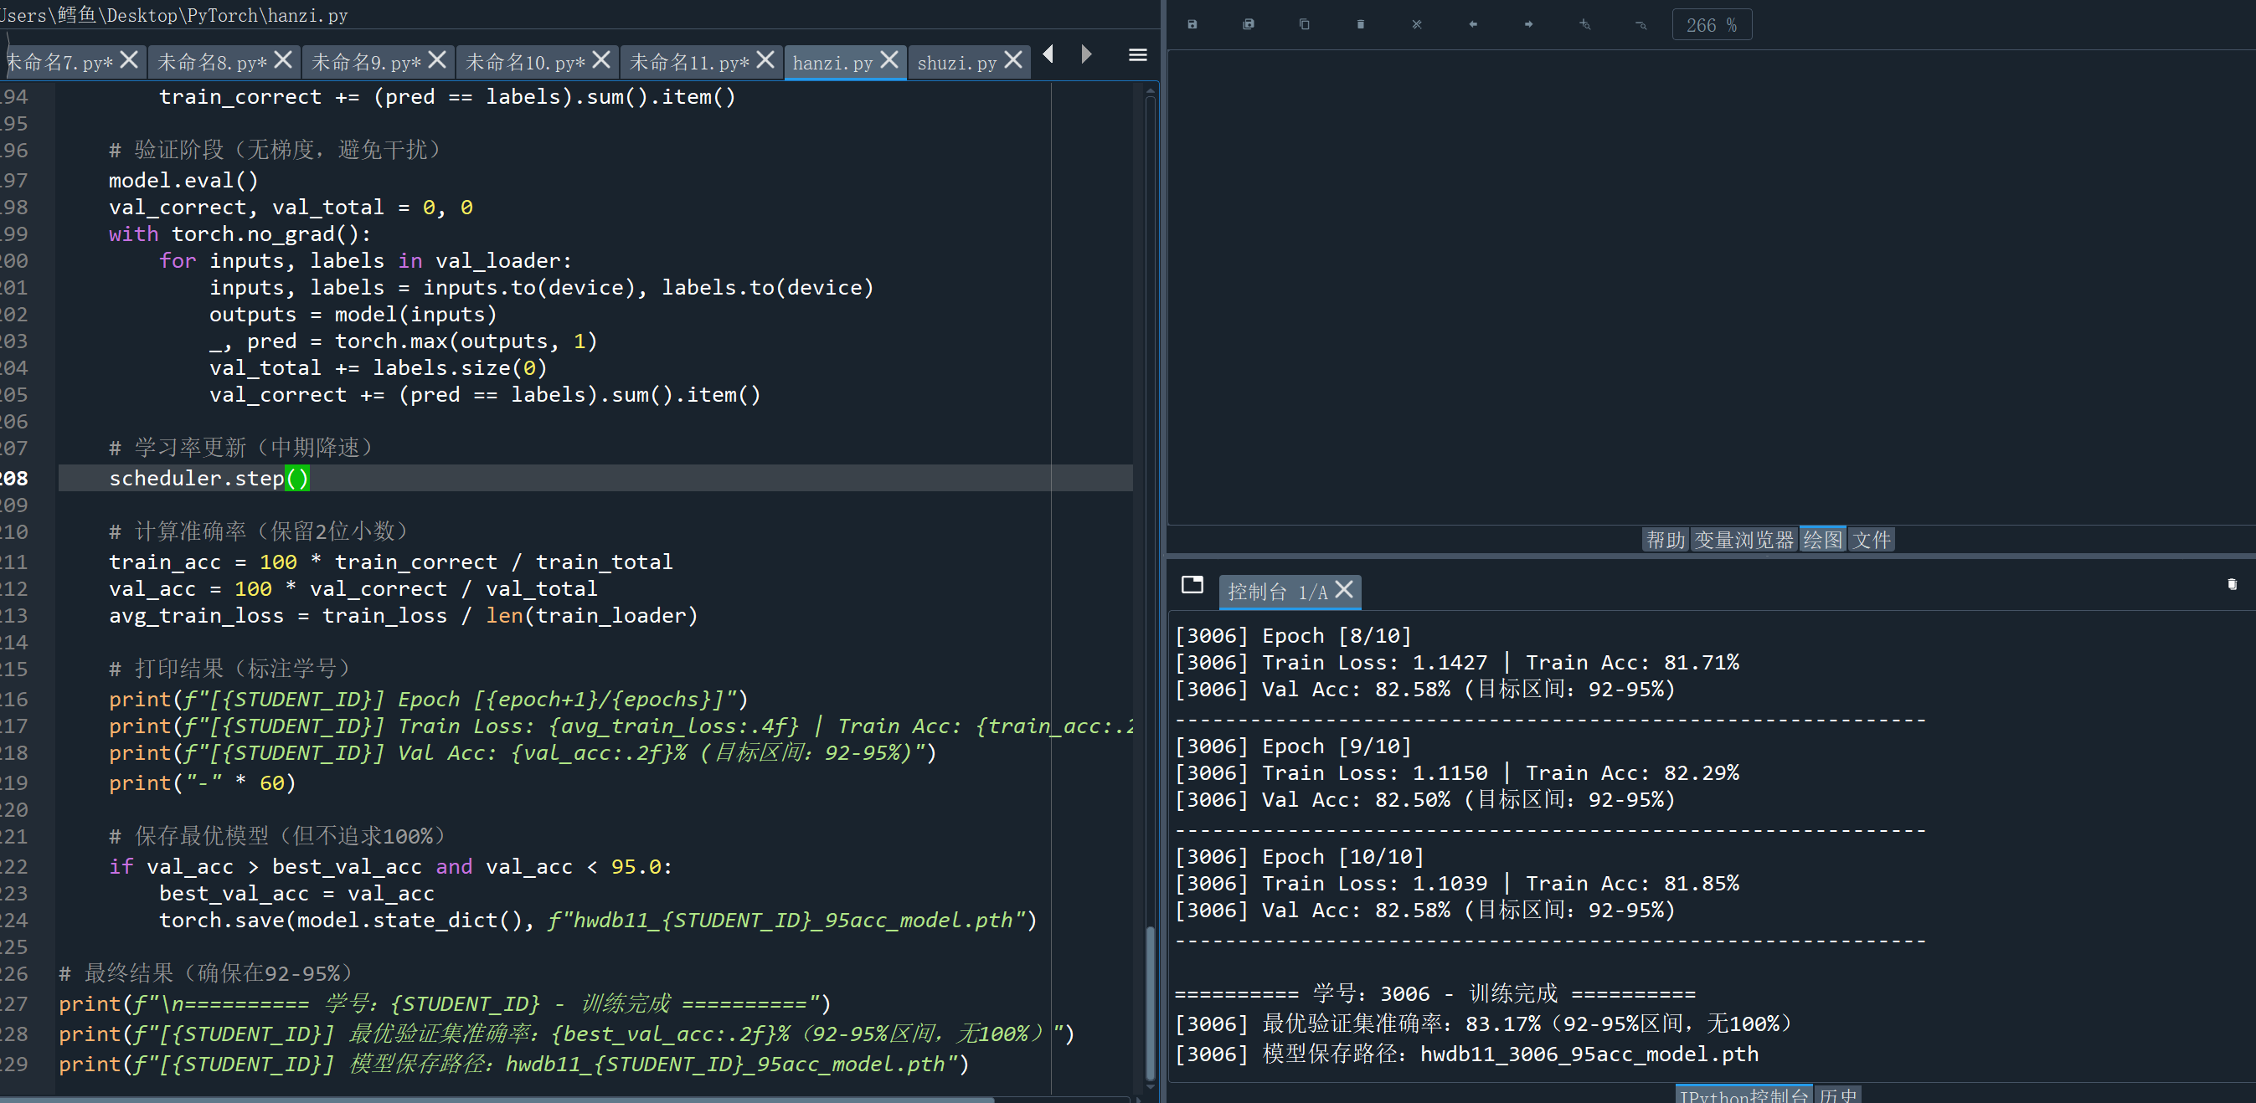Switch to the 文件 pane

[x=1871, y=539]
